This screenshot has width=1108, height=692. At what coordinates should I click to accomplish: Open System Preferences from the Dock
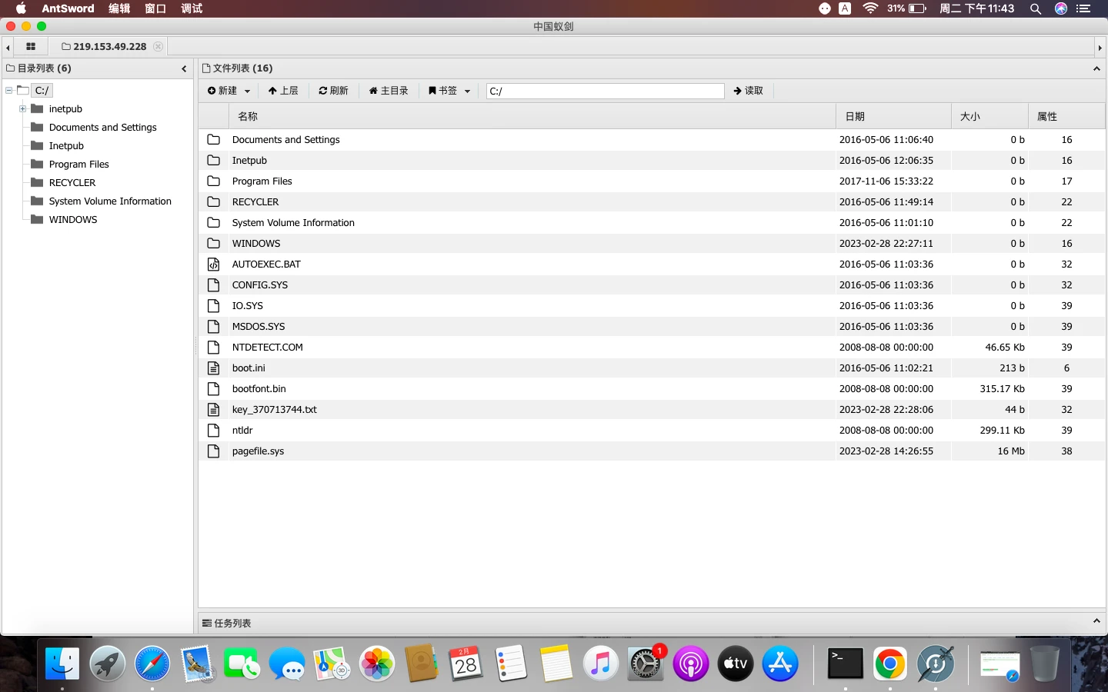(x=646, y=664)
